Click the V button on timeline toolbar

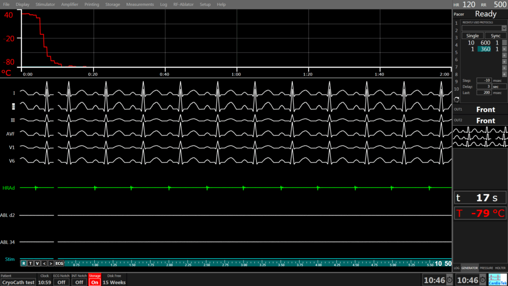(x=37, y=263)
